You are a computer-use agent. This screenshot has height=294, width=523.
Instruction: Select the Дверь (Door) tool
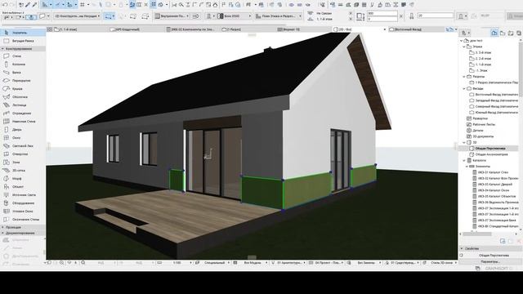23,129
